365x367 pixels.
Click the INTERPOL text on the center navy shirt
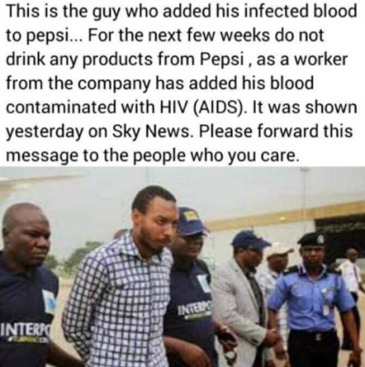point(194,307)
